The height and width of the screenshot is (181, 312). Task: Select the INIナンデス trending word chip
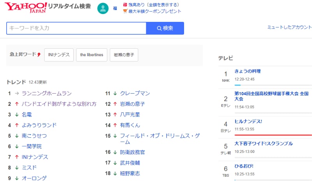(59, 55)
